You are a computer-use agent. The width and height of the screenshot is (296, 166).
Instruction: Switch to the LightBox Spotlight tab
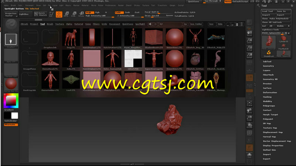(x=140, y=24)
